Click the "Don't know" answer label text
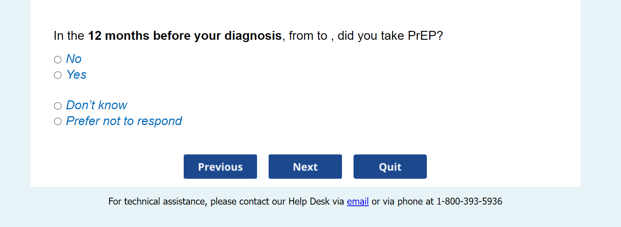This screenshot has height=227, width=621. tap(96, 105)
